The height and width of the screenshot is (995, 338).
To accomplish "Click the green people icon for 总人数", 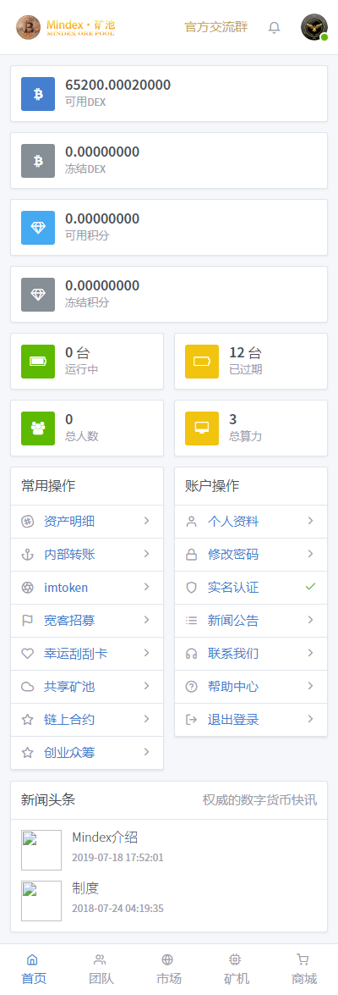I will (x=38, y=428).
